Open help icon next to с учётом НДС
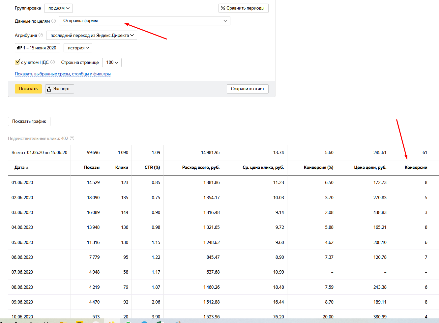439x323 pixels. (52, 62)
